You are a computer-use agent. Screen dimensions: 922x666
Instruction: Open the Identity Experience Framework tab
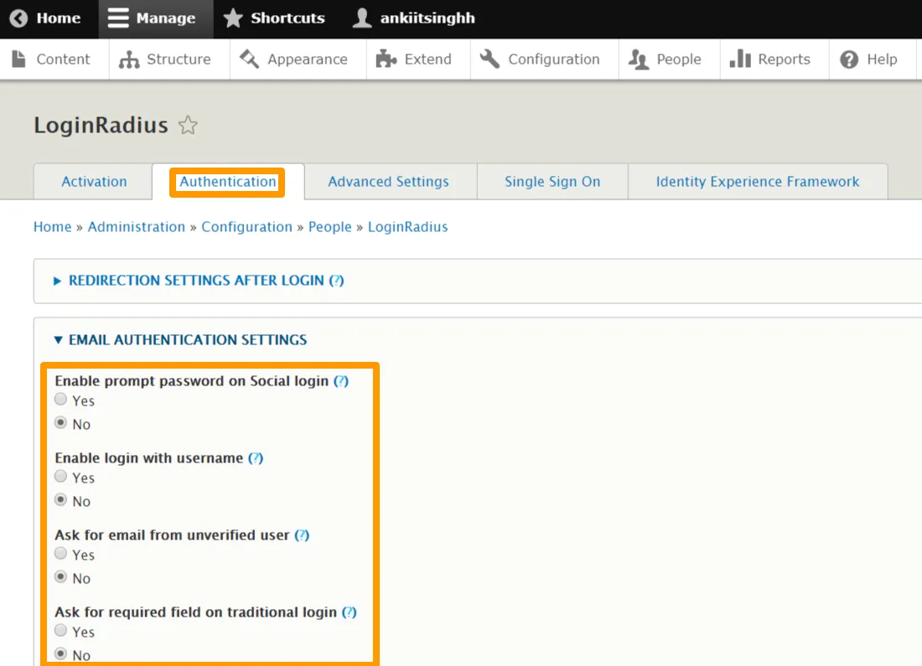coord(757,182)
